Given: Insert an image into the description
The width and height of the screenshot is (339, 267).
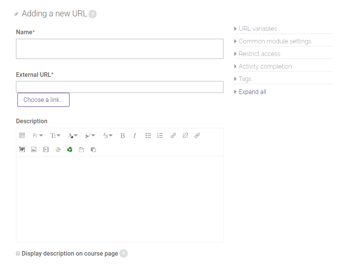Looking at the screenshot, I should (x=34, y=149).
